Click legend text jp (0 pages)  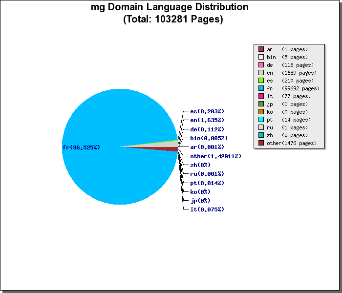coord(287,104)
